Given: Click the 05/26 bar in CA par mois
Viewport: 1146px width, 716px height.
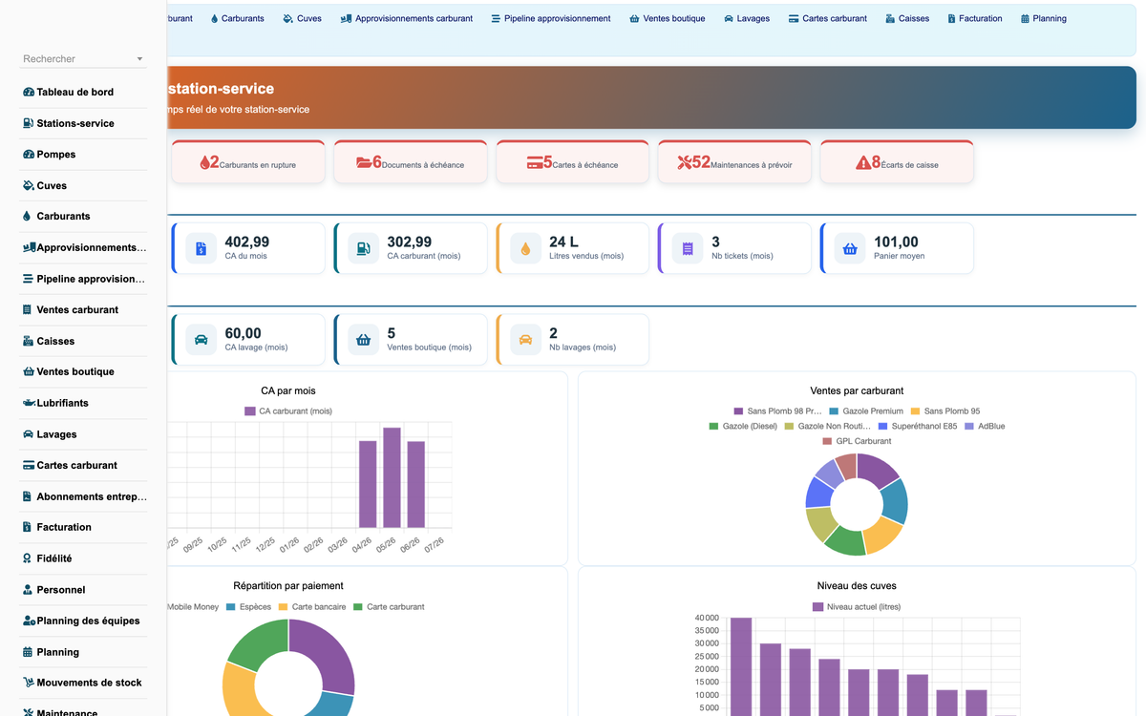Looking at the screenshot, I should pyautogui.click(x=392, y=477).
